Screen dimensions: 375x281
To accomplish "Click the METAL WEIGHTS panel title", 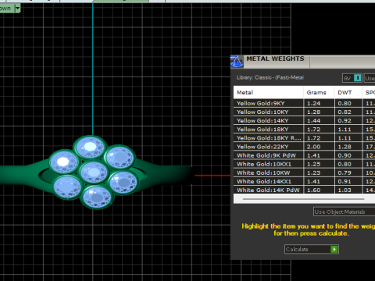I will click(275, 59).
